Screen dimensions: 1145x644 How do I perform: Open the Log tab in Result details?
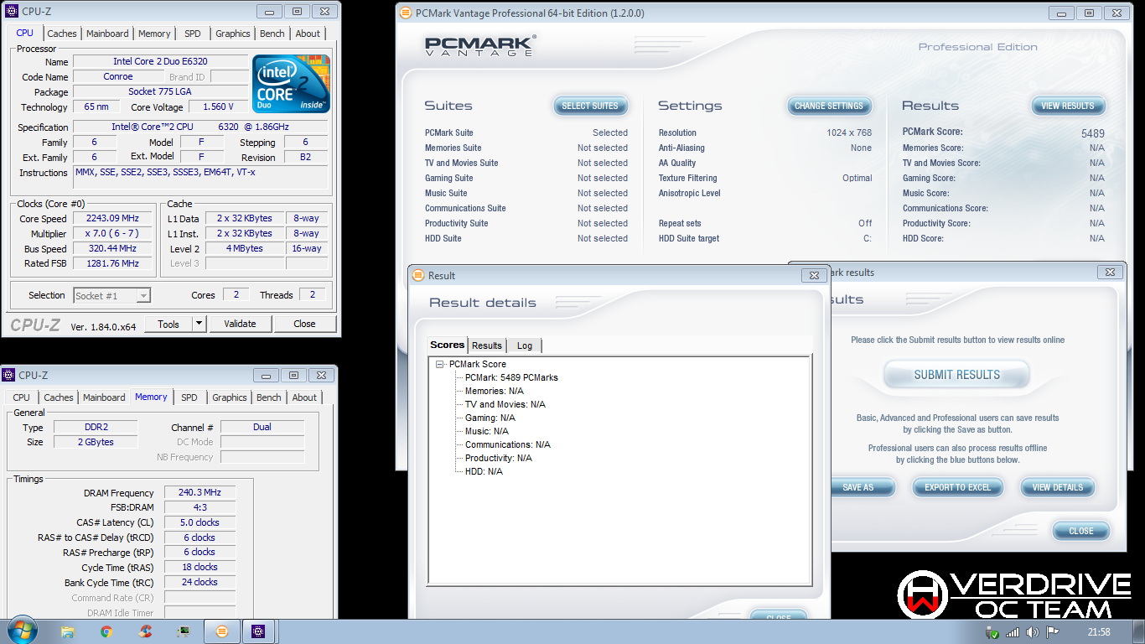[525, 345]
